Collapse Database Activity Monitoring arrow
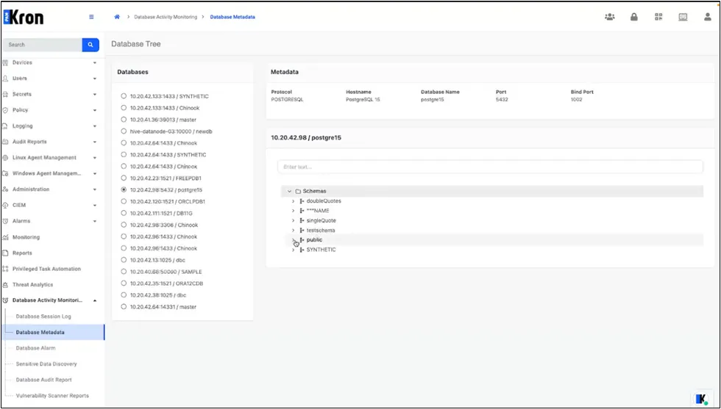Screen dimensions: 721x409 [95, 300]
